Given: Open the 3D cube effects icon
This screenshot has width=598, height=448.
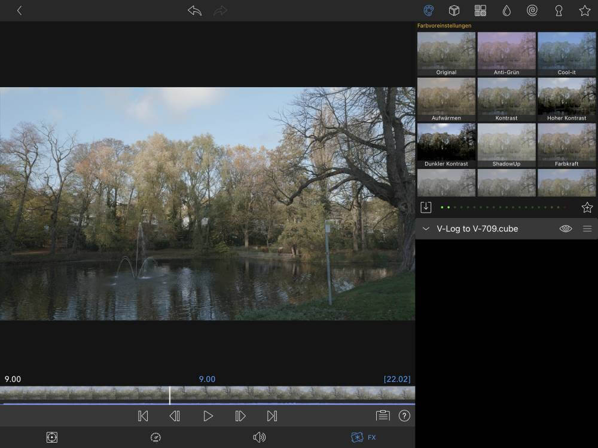Looking at the screenshot, I should (x=454, y=10).
